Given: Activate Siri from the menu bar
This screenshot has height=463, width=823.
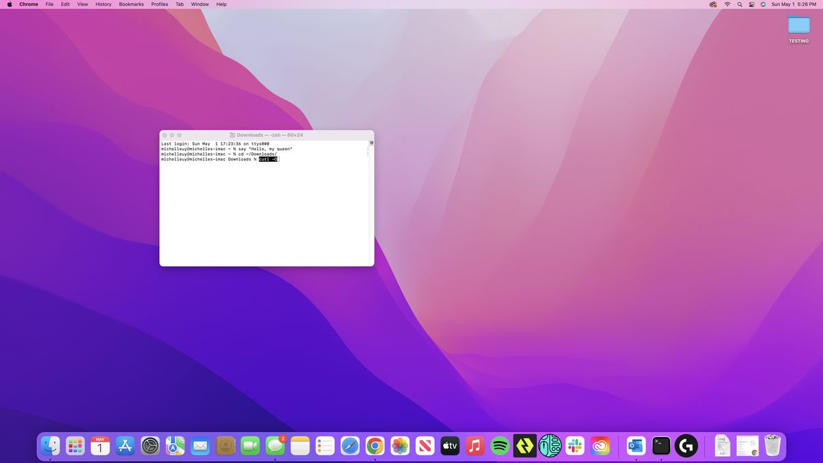Looking at the screenshot, I should click(763, 4).
